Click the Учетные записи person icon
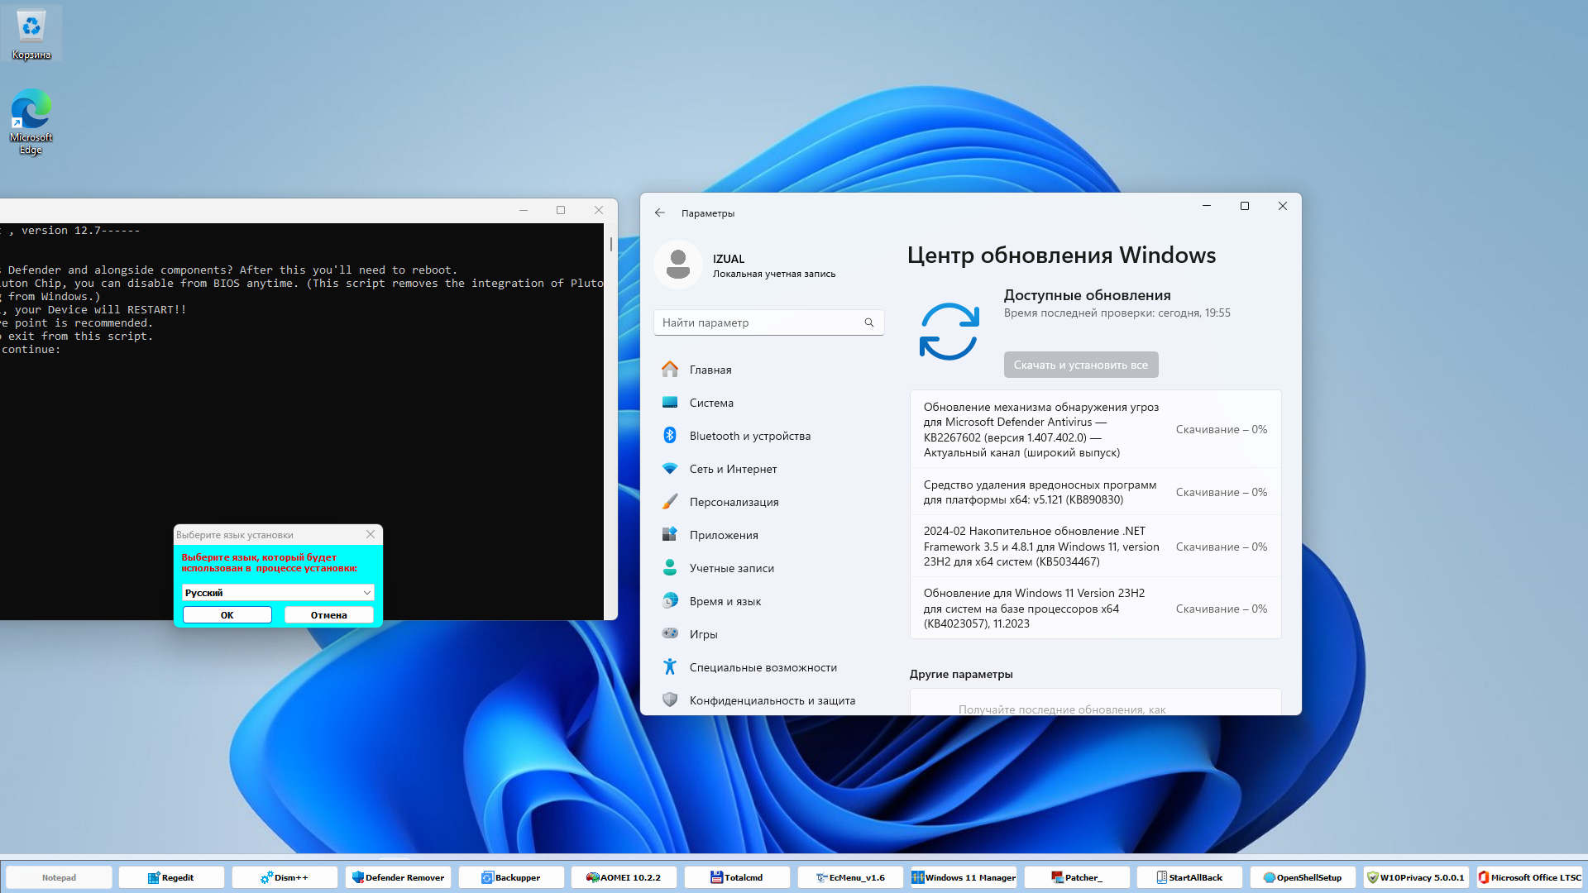This screenshot has height=893, width=1588. click(670, 568)
